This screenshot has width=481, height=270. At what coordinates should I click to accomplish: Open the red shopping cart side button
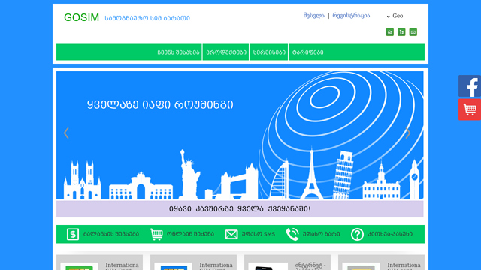click(x=470, y=109)
